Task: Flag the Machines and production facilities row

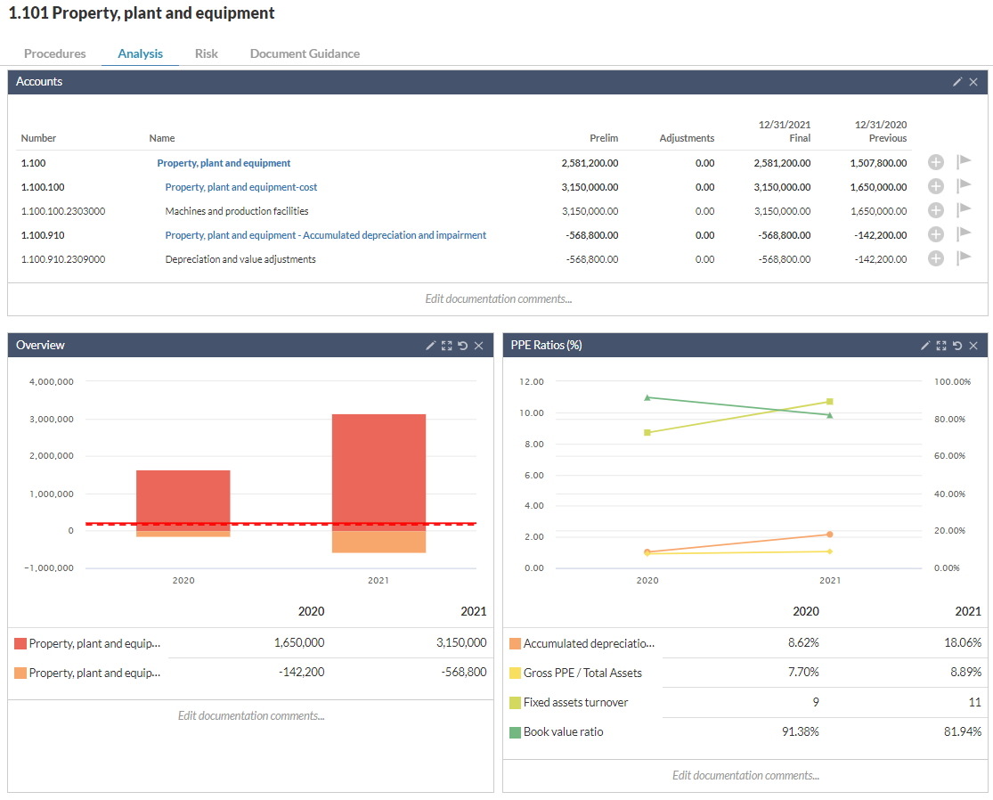Action: pos(964,210)
